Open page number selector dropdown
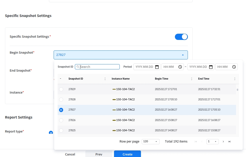The width and height of the screenshot is (246, 157). (x=212, y=142)
